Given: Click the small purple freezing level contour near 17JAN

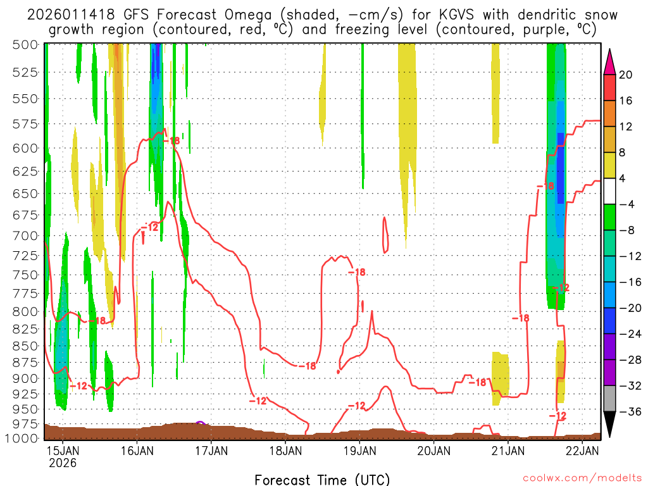Looking at the screenshot, I should pyautogui.click(x=200, y=423).
